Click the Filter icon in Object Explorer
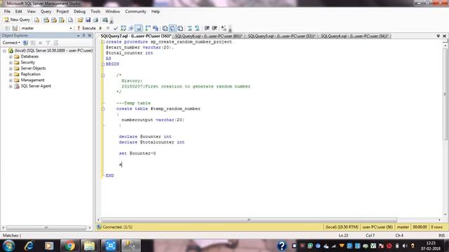This screenshot has height=252, width=449. pyautogui.click(x=48, y=43)
